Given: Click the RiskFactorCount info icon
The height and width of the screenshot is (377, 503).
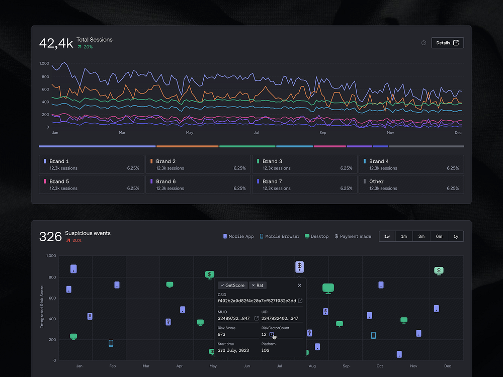Looking at the screenshot, I should click(x=272, y=334).
